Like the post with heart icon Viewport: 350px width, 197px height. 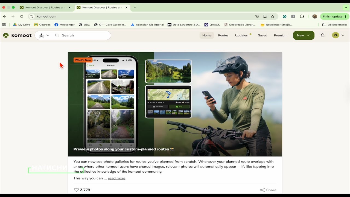(x=76, y=190)
